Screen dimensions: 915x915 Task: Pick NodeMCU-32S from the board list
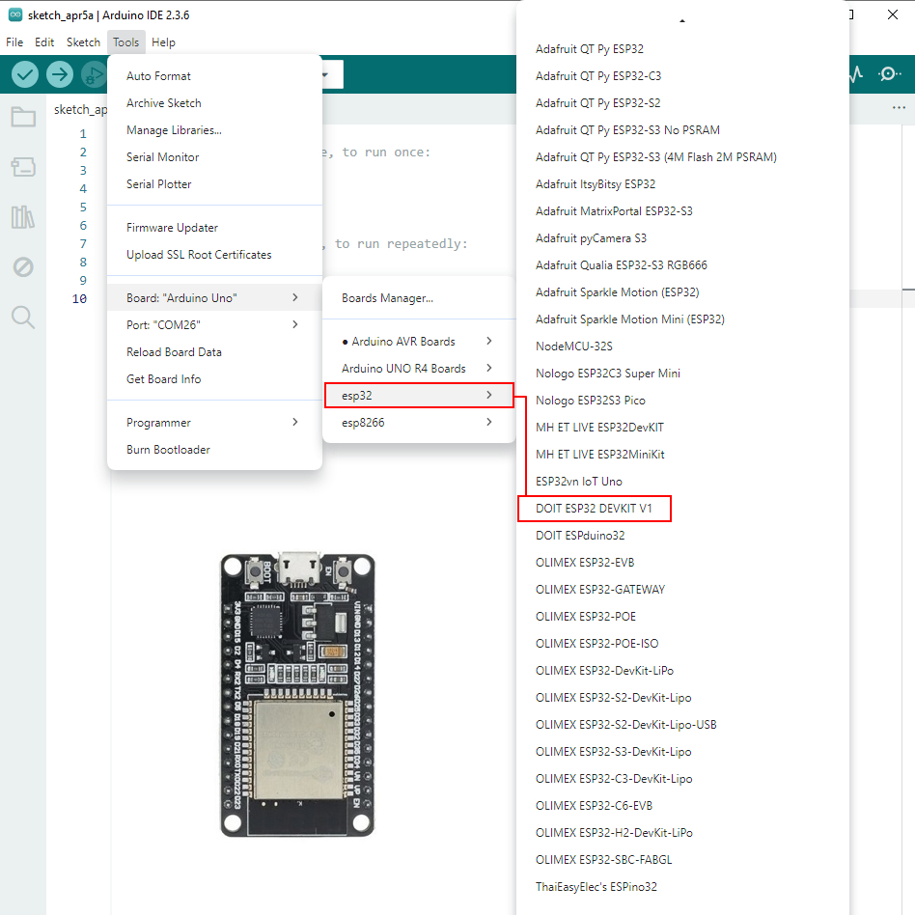pos(574,346)
